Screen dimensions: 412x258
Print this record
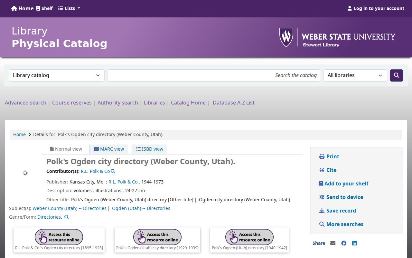point(329,156)
